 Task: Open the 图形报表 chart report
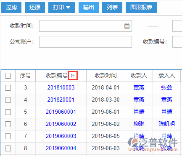click(x=141, y=8)
